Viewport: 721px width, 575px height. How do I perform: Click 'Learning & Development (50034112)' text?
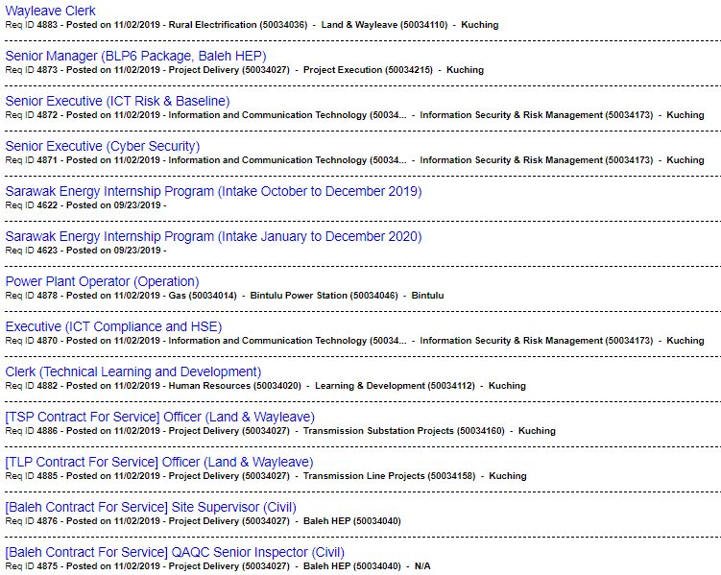click(395, 385)
